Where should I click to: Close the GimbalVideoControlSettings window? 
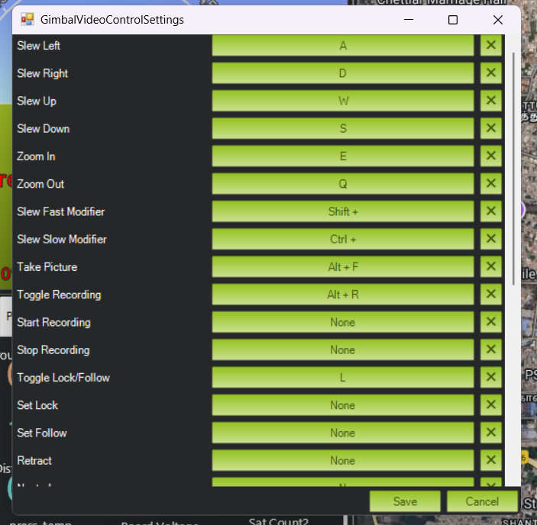pyautogui.click(x=498, y=20)
